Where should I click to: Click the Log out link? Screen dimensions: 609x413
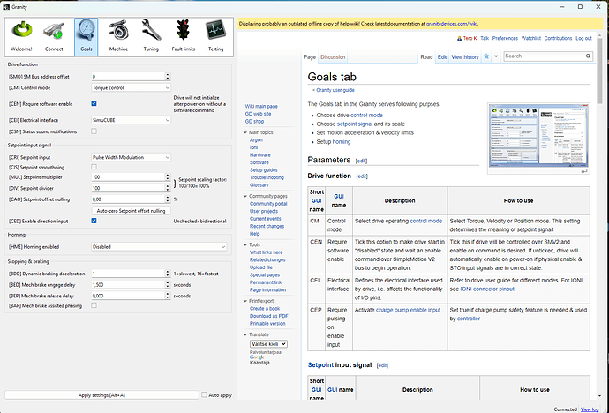pyautogui.click(x=583, y=39)
